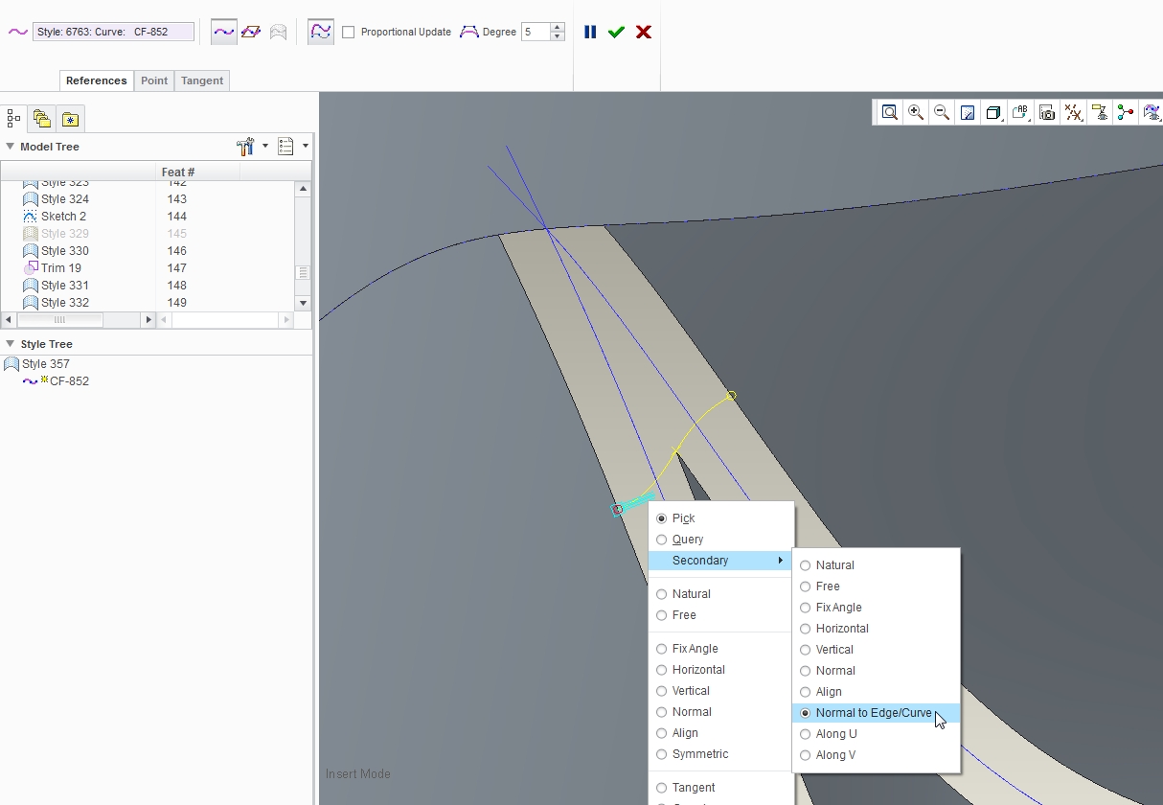Open the tree columns display icon
The image size is (1163, 805).
(x=285, y=147)
